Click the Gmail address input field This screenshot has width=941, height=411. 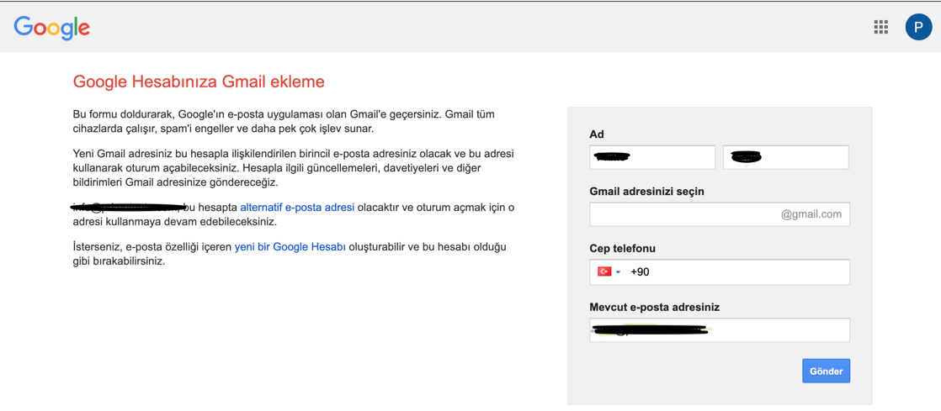(x=720, y=214)
